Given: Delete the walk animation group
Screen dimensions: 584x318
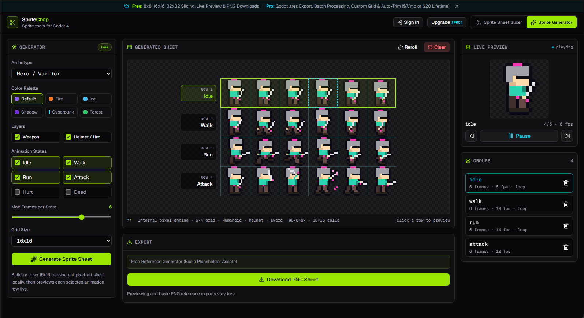Looking at the screenshot, I should [x=566, y=204].
